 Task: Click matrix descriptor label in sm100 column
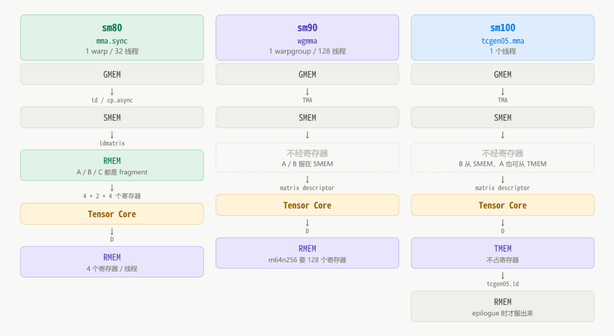[x=503, y=188]
